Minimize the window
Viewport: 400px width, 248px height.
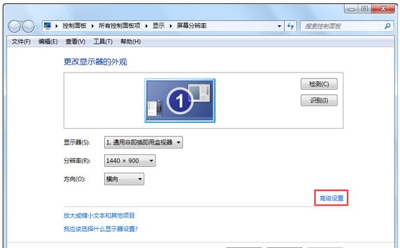click(x=351, y=9)
